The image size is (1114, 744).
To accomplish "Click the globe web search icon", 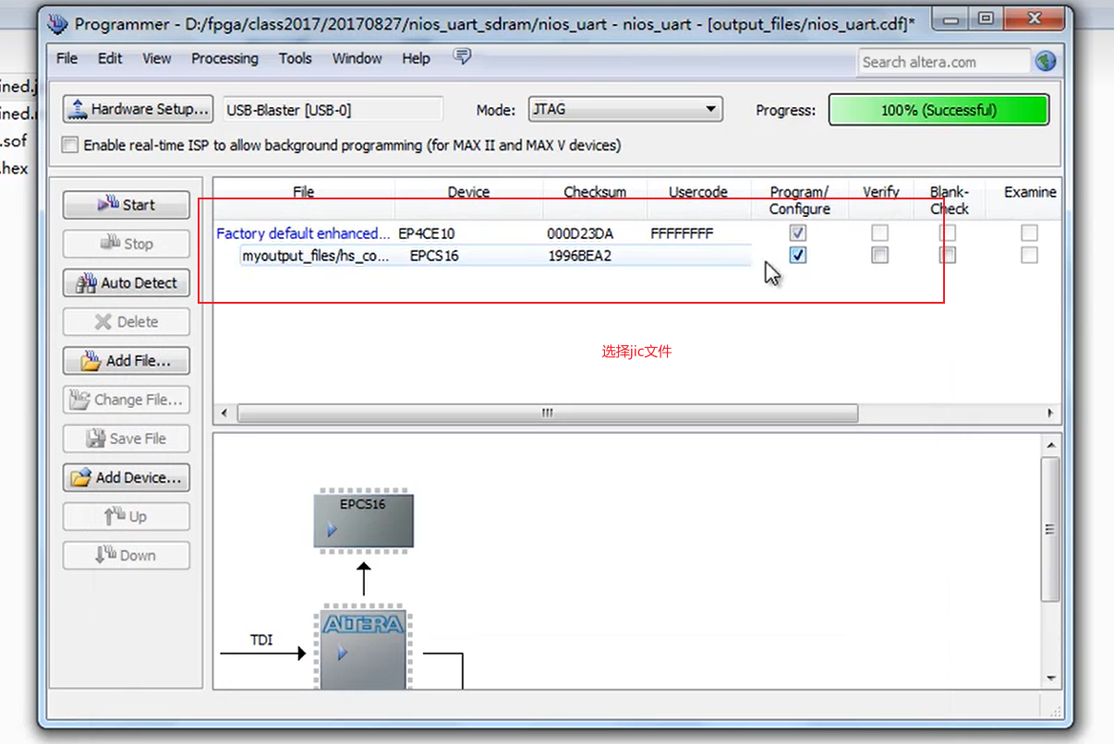I will click(1046, 62).
